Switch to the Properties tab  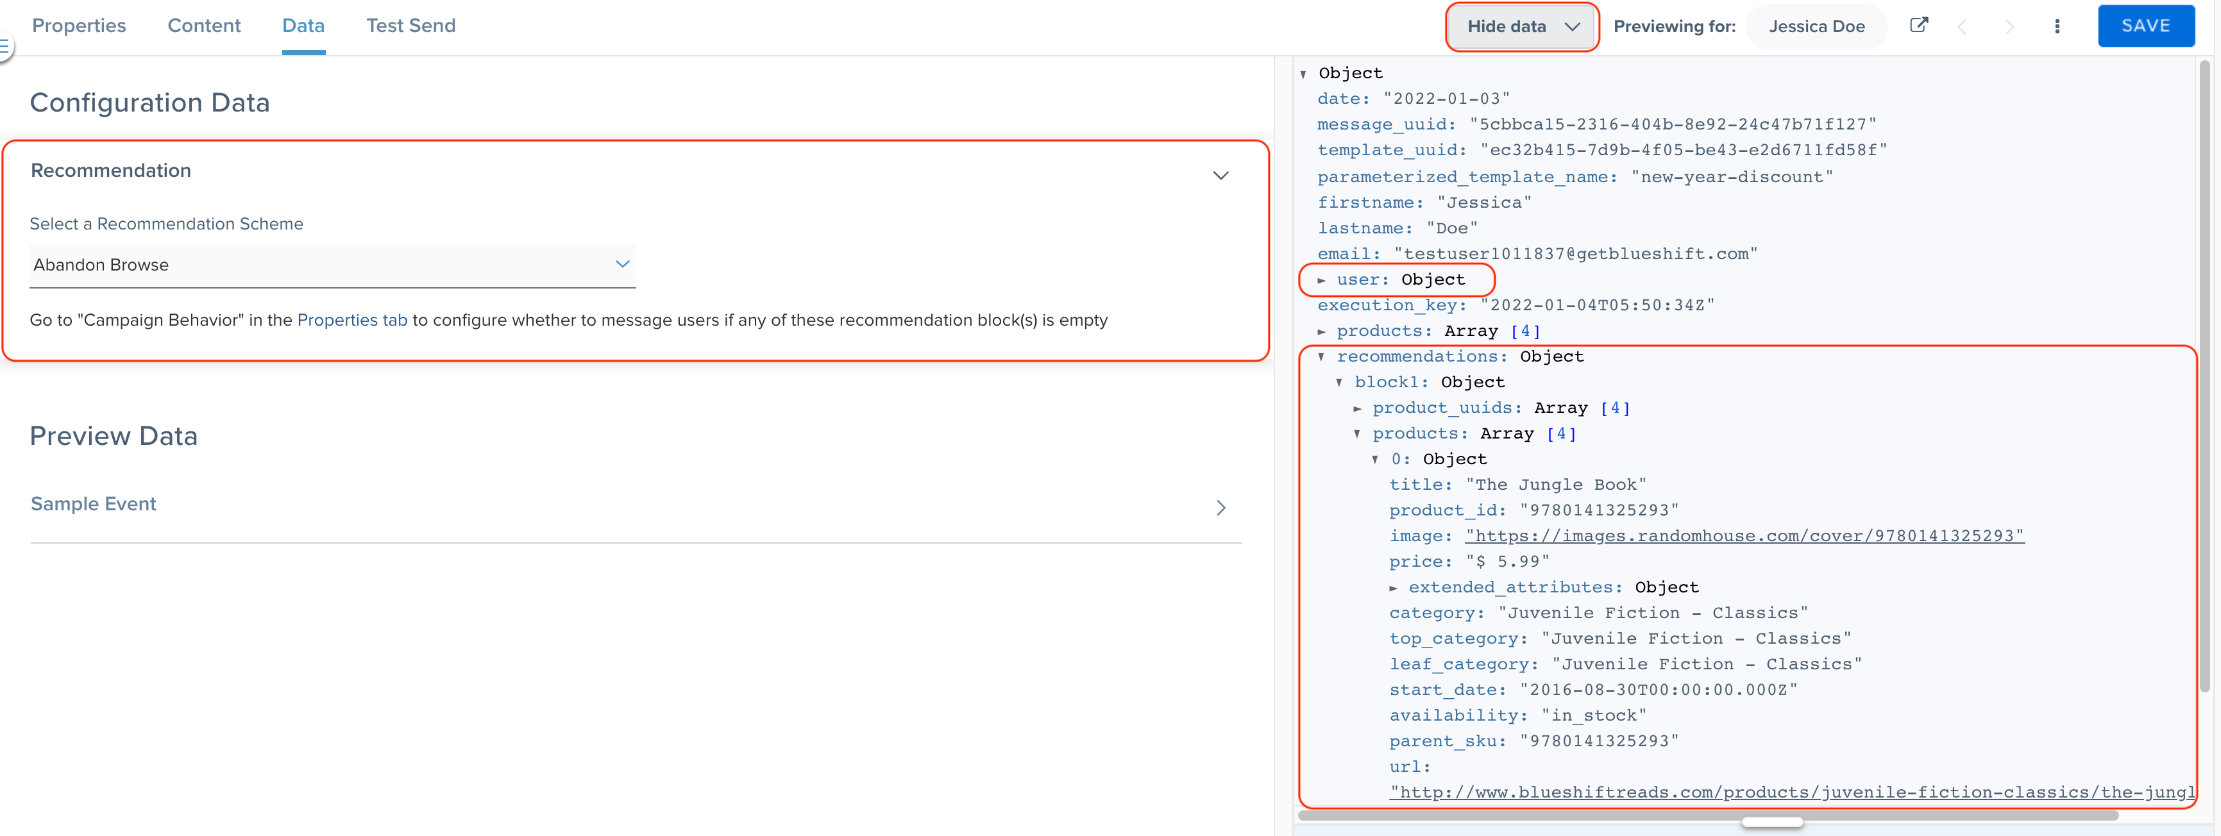(x=78, y=26)
